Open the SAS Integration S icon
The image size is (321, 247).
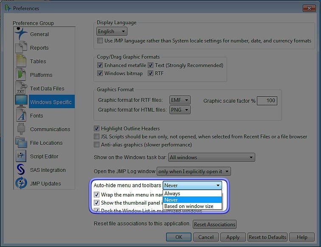pos(21,170)
